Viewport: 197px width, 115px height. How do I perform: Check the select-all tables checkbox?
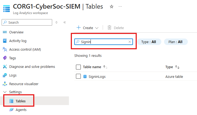pyautogui.click(x=78, y=67)
